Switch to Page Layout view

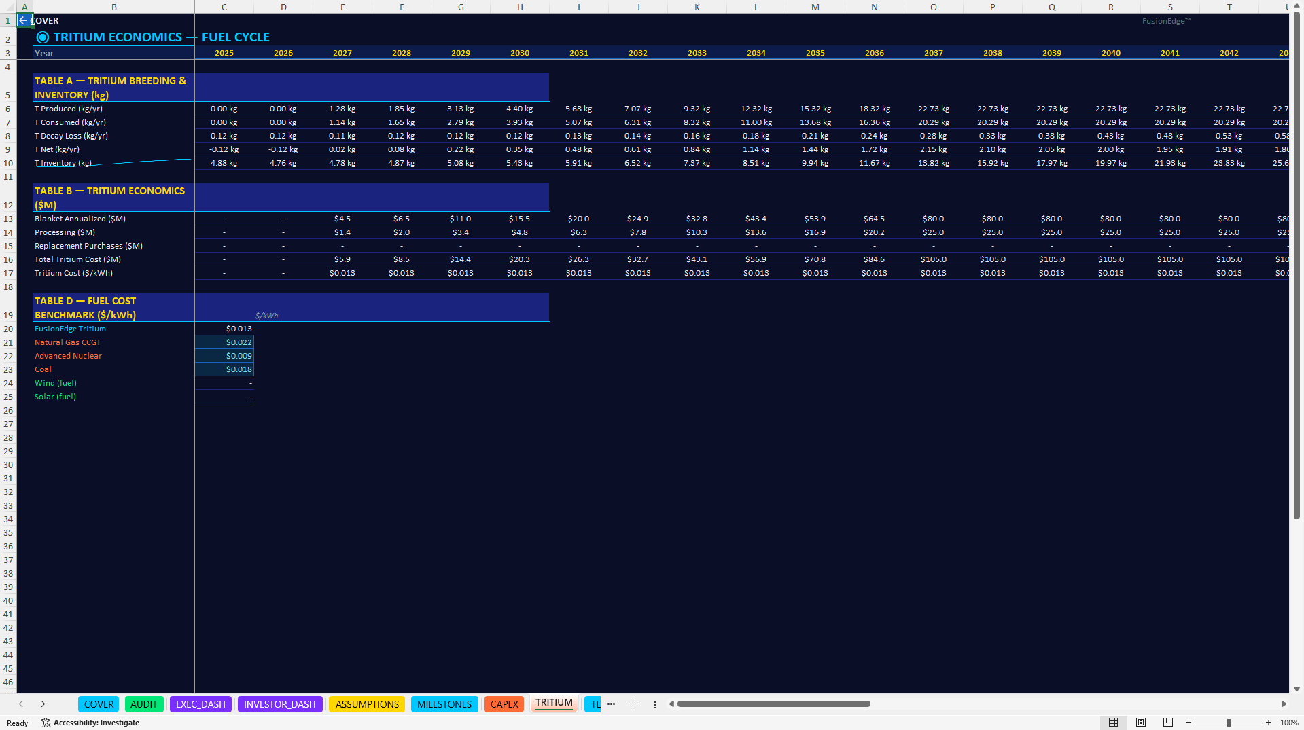point(1141,723)
